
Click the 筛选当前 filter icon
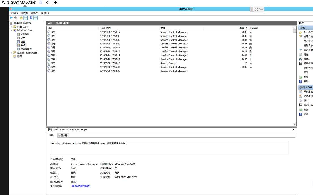[301, 50]
